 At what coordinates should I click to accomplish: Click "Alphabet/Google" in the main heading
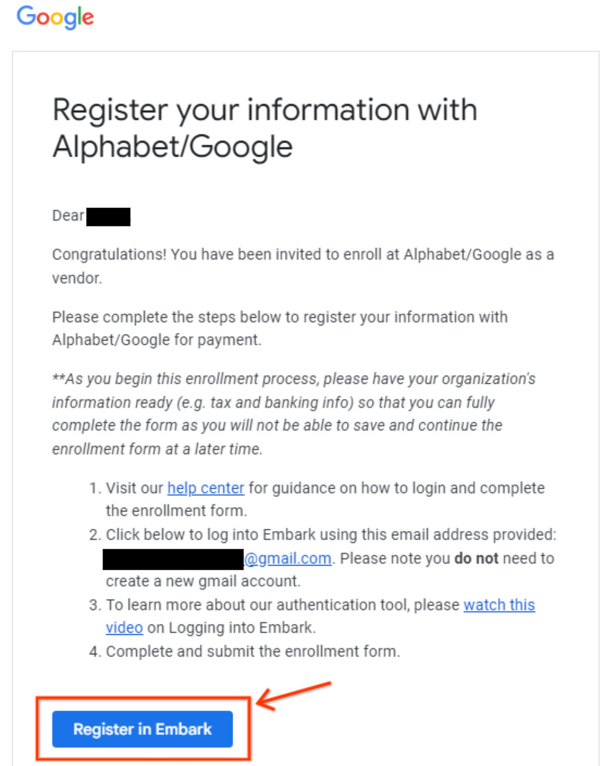point(173,147)
